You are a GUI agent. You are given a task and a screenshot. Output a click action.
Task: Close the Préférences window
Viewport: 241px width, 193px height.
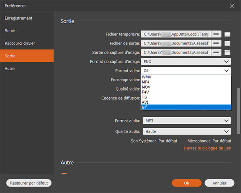click(232, 6)
